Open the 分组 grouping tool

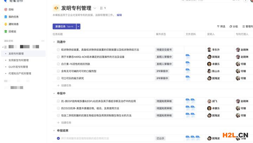[x=233, y=26]
